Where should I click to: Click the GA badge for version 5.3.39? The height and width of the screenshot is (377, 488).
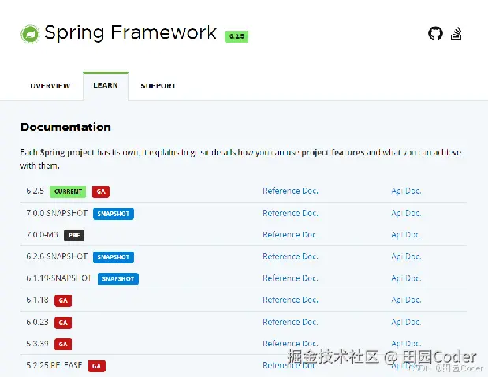[x=63, y=345]
